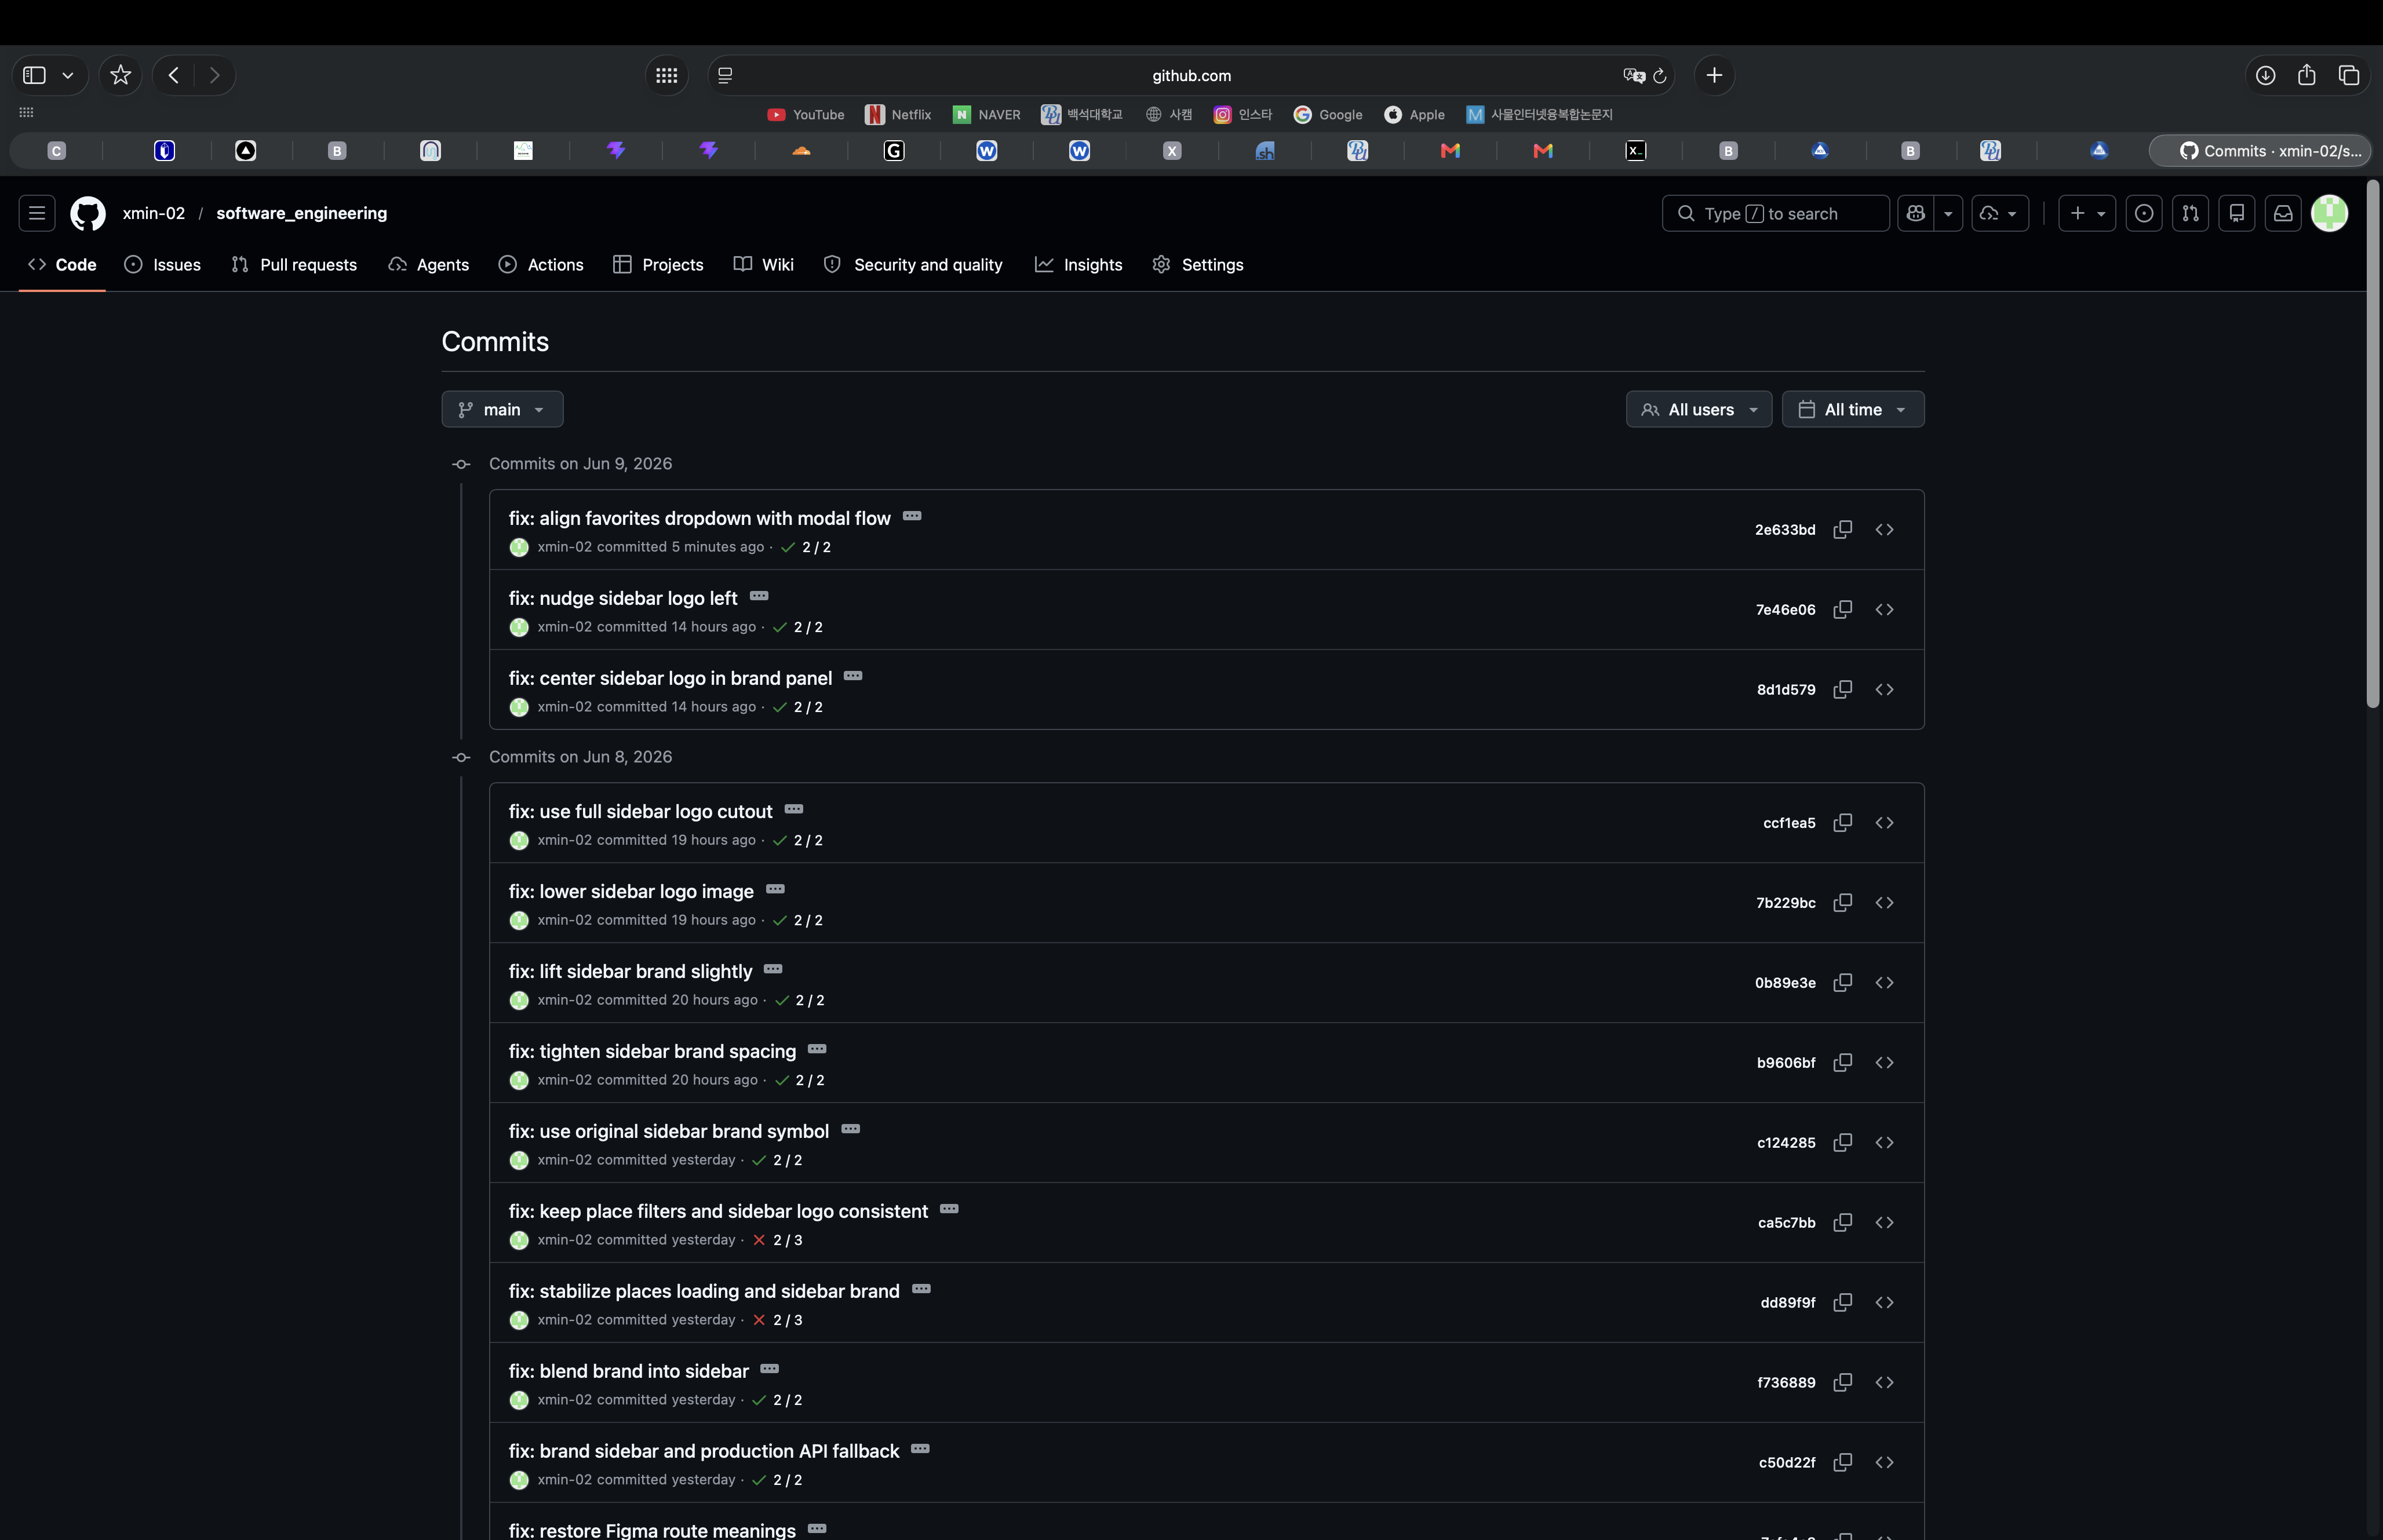Open Safari downloads icon
Image resolution: width=2383 pixels, height=1540 pixels.
2265,75
